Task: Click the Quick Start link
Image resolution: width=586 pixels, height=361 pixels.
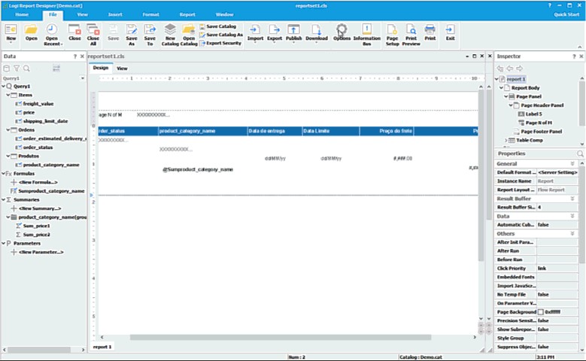Action: tap(566, 14)
